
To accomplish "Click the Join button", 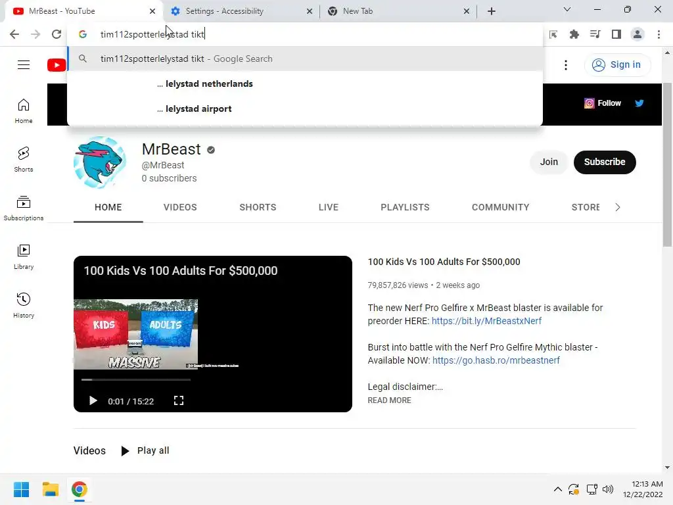I will tap(549, 162).
